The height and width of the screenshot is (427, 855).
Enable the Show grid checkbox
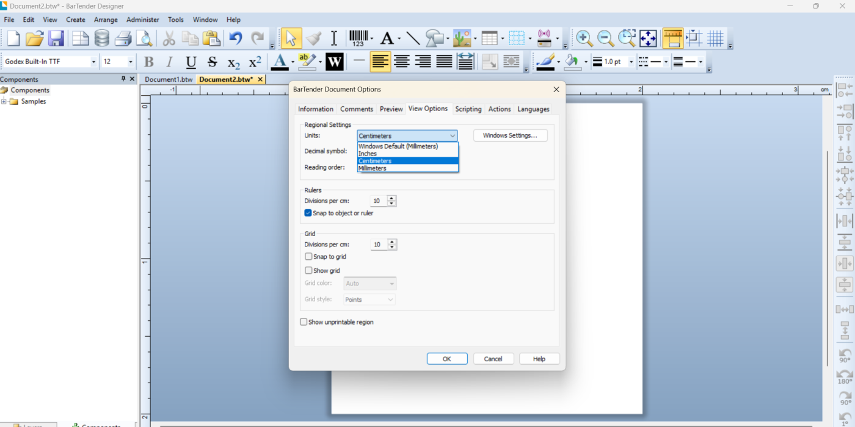[x=308, y=270]
